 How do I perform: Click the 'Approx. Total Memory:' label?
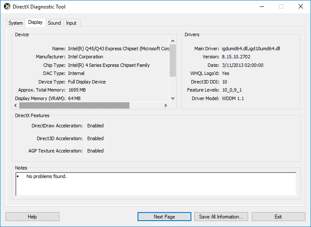[42, 90]
